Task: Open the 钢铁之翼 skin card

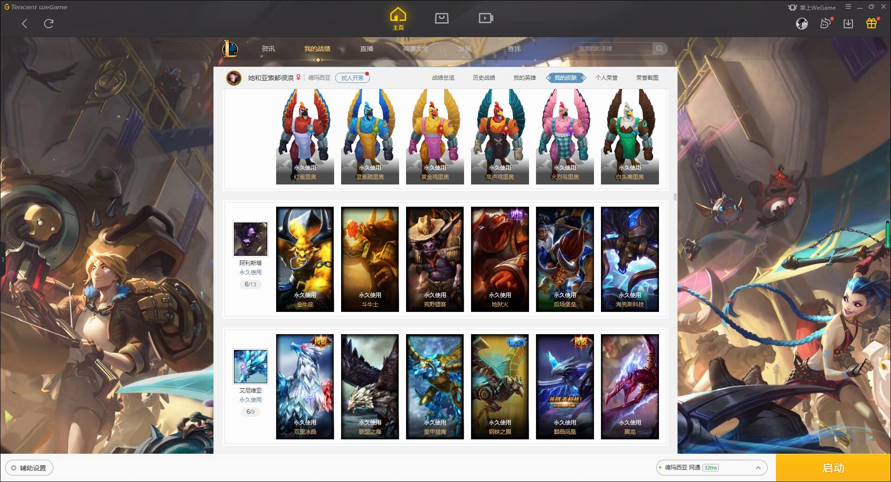Action: click(500, 387)
